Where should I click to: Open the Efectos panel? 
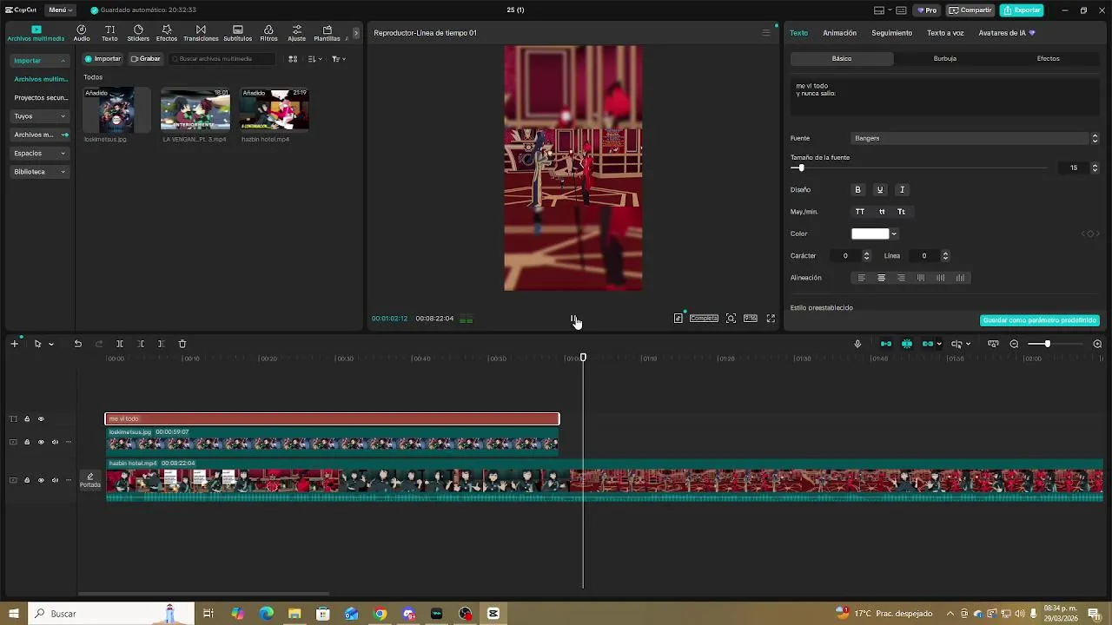(167, 33)
